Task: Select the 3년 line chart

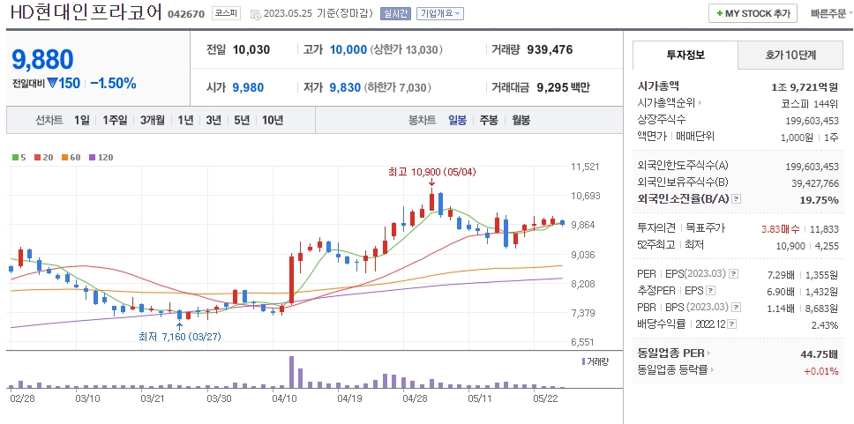Action: coord(213,120)
